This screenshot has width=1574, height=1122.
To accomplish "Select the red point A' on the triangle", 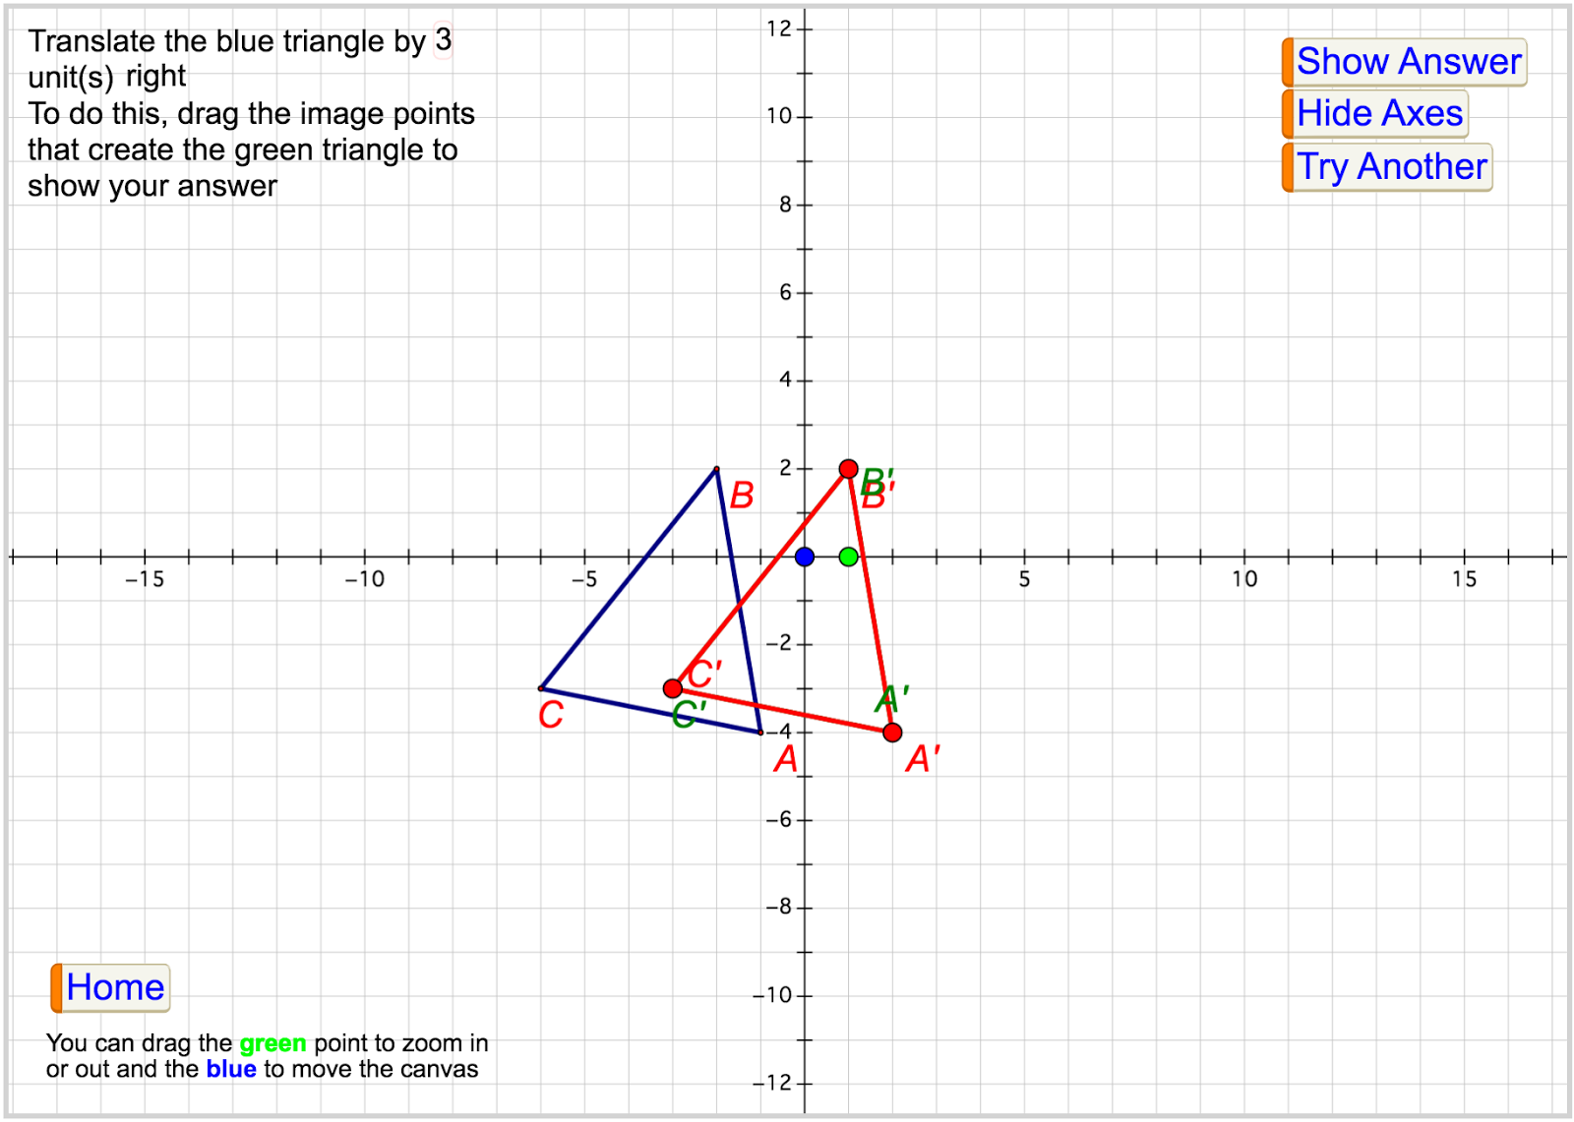I will [x=891, y=732].
